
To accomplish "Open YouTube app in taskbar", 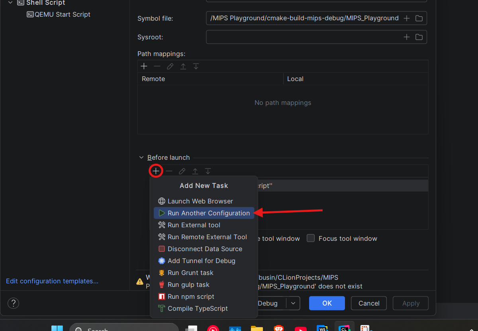I will coord(300,328).
